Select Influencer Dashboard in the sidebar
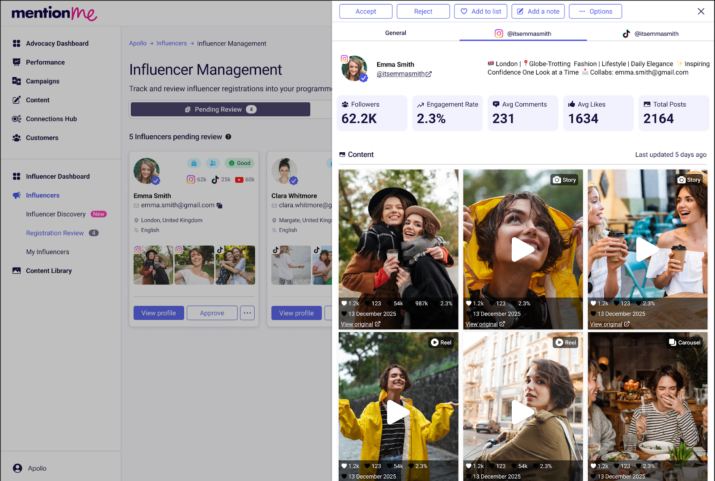715x481 pixels. click(58, 176)
